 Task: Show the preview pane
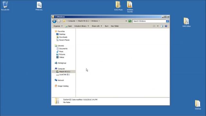(162, 26)
